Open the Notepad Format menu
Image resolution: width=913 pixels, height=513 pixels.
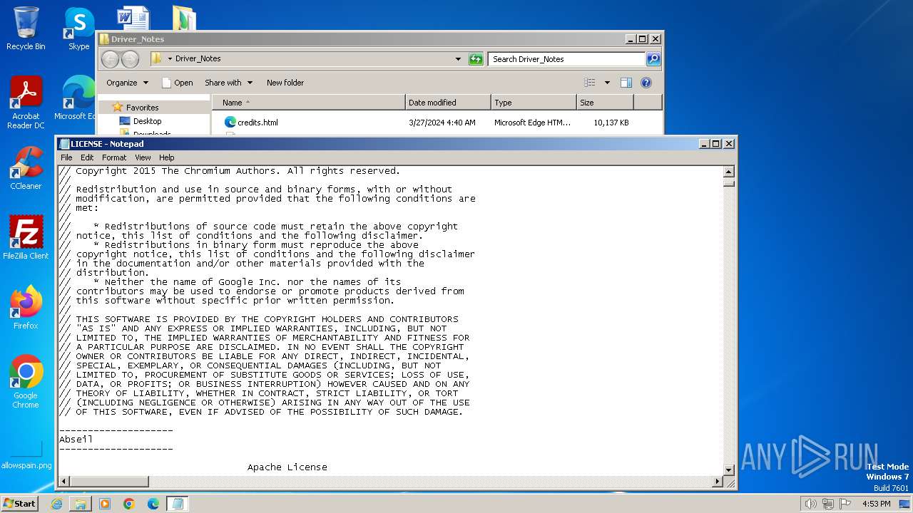[x=114, y=157]
